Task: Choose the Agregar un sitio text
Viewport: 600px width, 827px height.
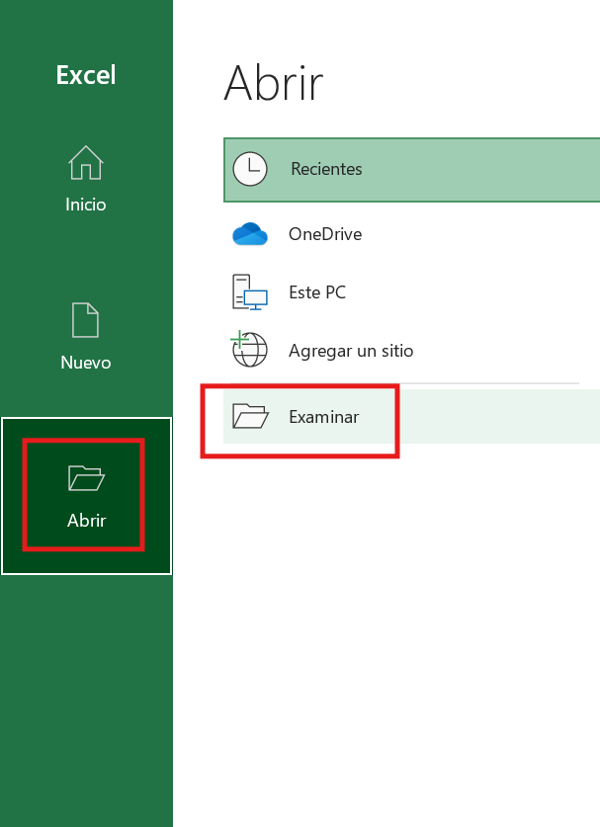Action: [351, 351]
